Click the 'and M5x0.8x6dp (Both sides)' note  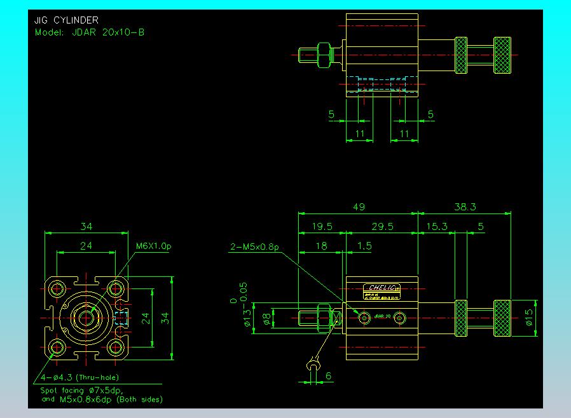coord(102,400)
